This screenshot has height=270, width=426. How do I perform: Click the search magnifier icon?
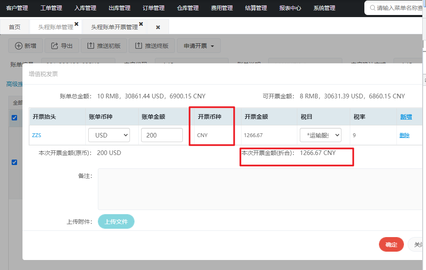[373, 8]
